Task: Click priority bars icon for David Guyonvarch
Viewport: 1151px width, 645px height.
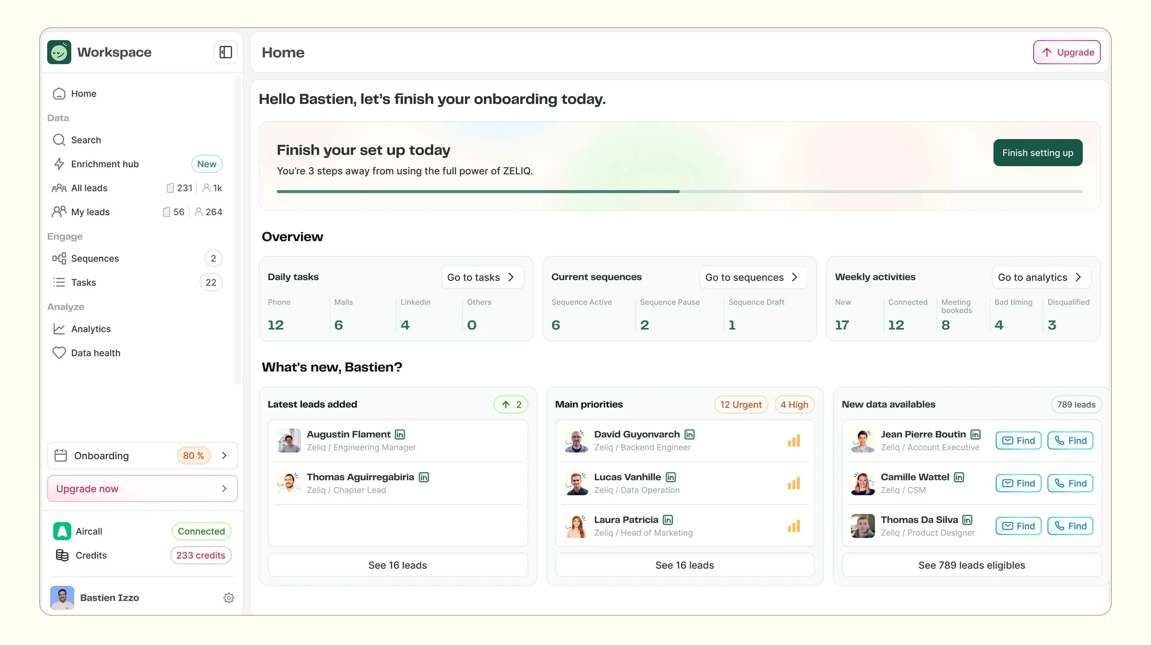Action: click(793, 441)
